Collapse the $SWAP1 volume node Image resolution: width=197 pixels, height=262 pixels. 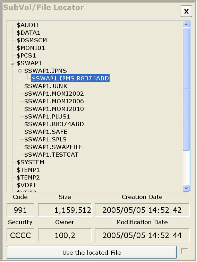[12, 63]
